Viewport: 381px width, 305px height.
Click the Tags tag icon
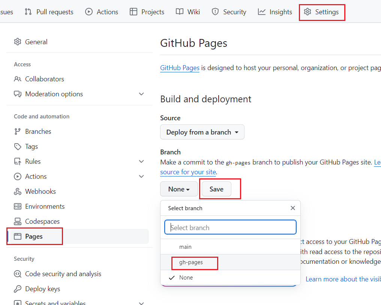point(18,147)
